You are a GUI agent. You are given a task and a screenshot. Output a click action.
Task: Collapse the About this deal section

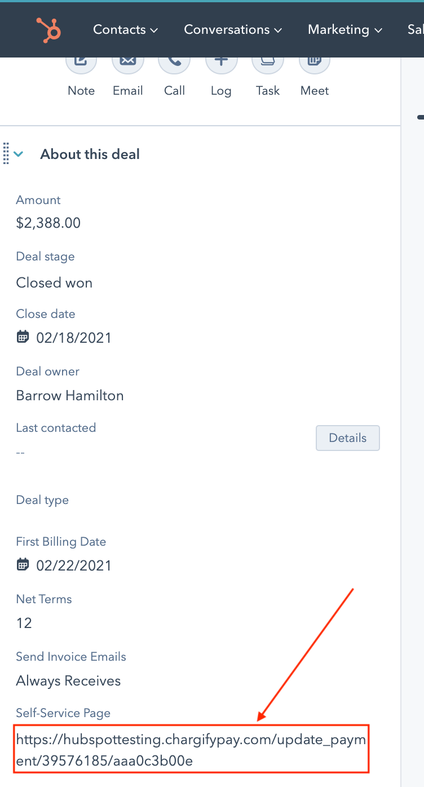point(19,154)
